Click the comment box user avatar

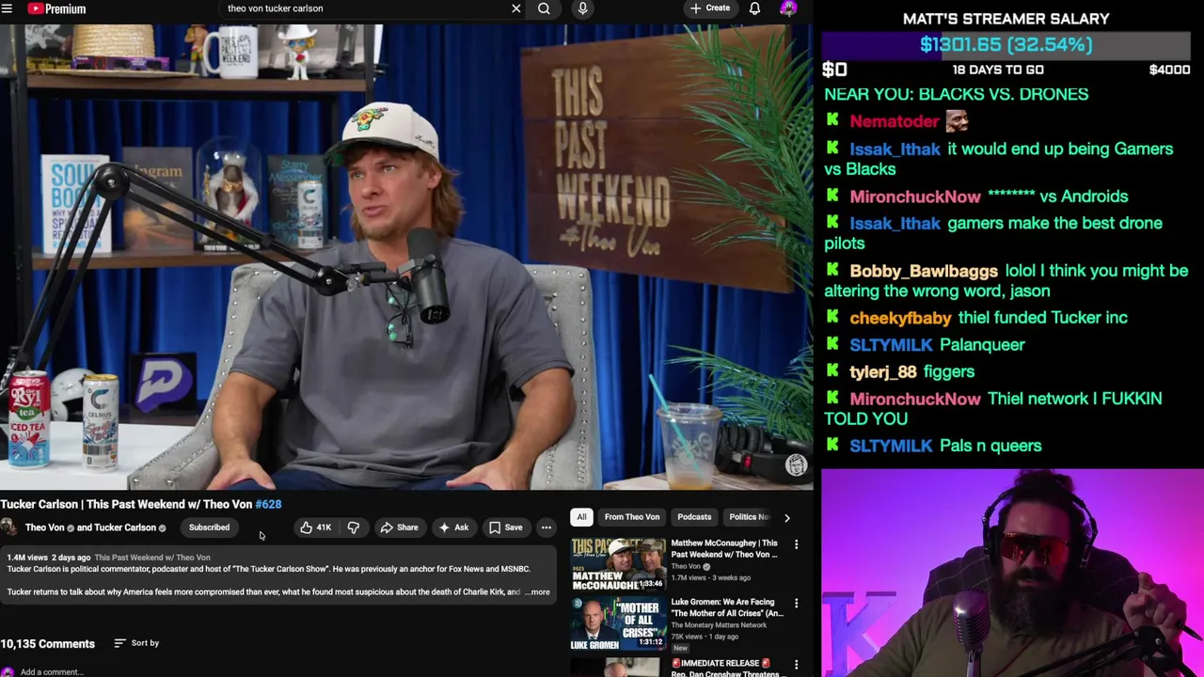tap(8, 672)
